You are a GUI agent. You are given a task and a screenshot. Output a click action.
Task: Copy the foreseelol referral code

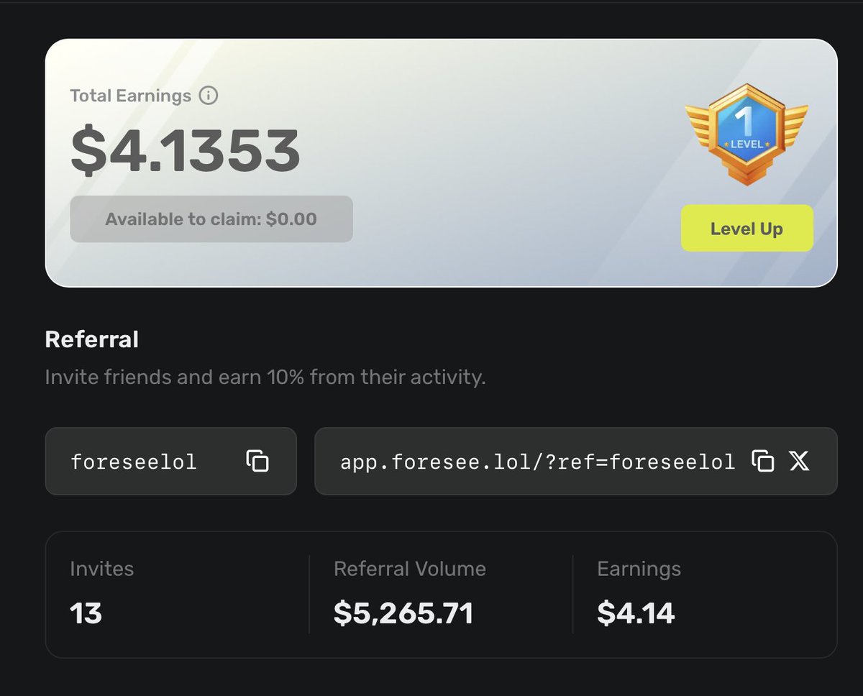257,461
